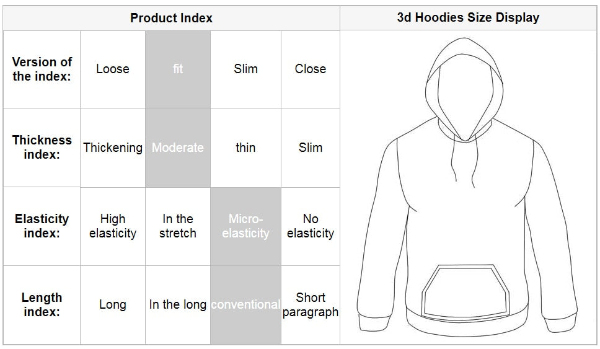600x349 pixels.
Task: Select the Short paragraph cell
Action: tap(311, 305)
